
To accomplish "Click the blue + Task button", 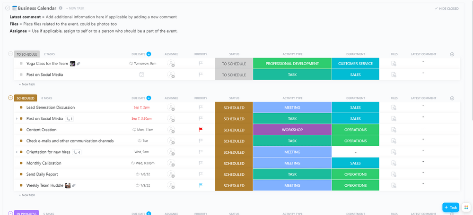I will pyautogui.click(x=451, y=207).
